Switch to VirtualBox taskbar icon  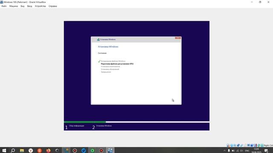coord(110,150)
